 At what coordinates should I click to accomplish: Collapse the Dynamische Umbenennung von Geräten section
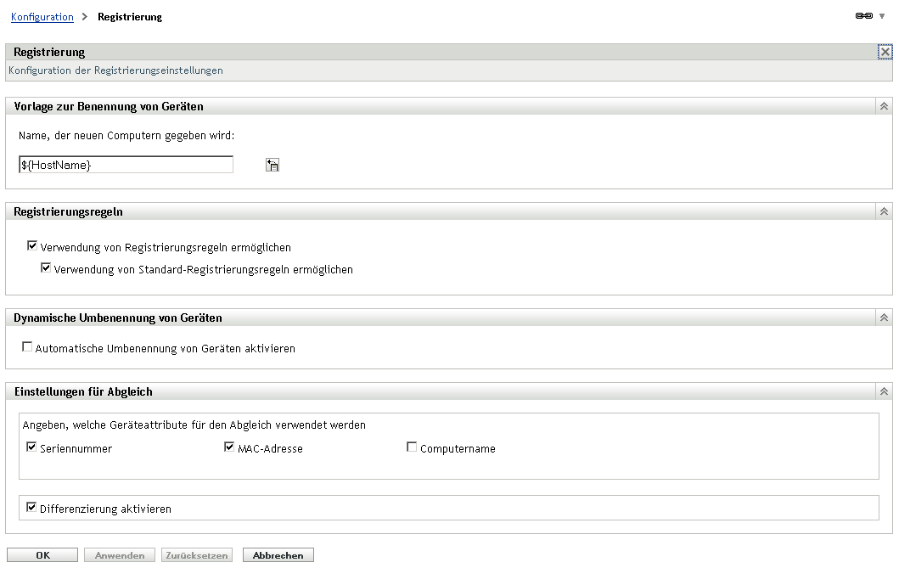tap(883, 317)
